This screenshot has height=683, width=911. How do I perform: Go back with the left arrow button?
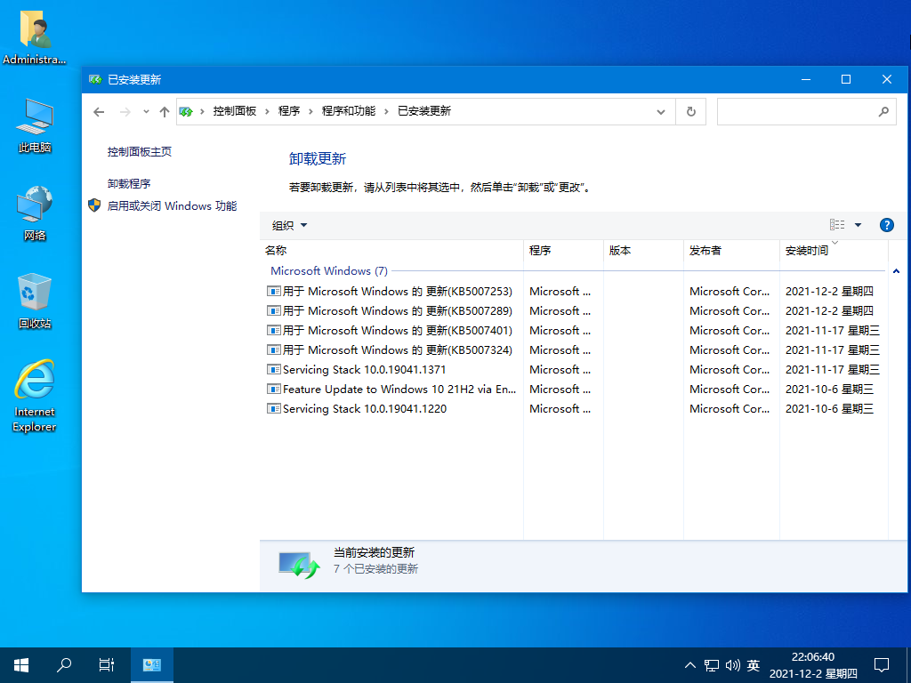tap(99, 111)
